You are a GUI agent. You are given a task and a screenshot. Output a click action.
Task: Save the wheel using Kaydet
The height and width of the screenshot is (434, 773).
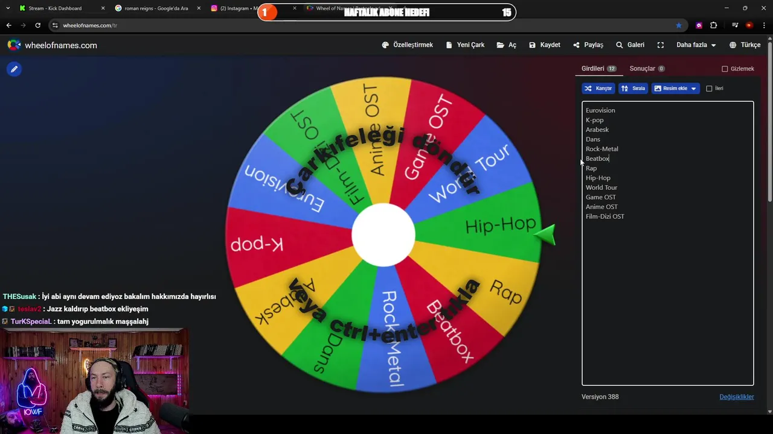(x=545, y=45)
